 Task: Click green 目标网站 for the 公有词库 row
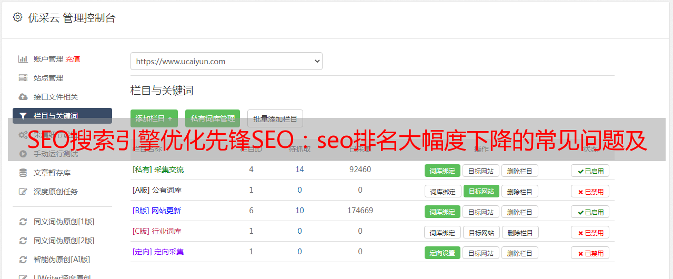pyautogui.click(x=481, y=191)
